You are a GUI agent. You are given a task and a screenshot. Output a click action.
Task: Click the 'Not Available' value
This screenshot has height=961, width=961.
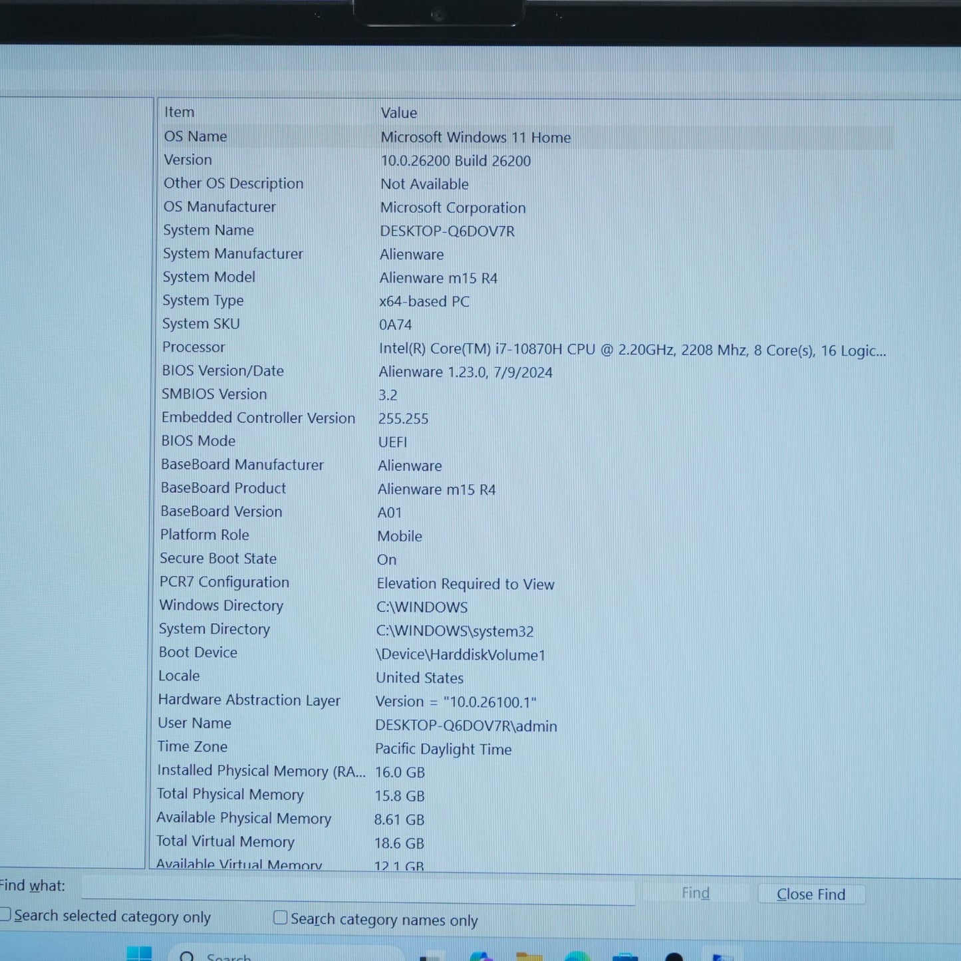coord(424,184)
